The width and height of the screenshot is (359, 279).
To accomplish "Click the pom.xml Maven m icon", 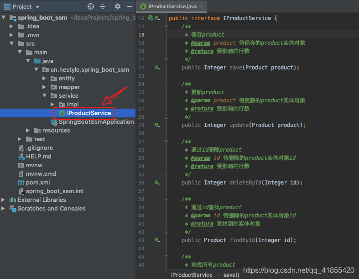I will coord(21,183).
